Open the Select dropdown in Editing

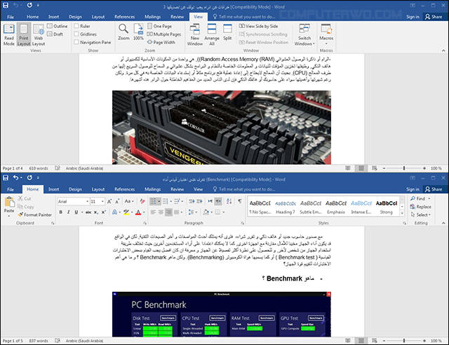420,215
